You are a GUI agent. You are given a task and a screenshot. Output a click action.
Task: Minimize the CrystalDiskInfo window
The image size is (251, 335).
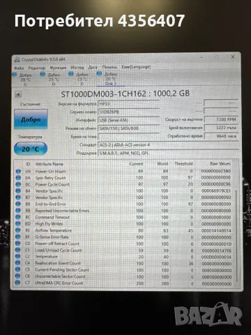(x=201, y=57)
